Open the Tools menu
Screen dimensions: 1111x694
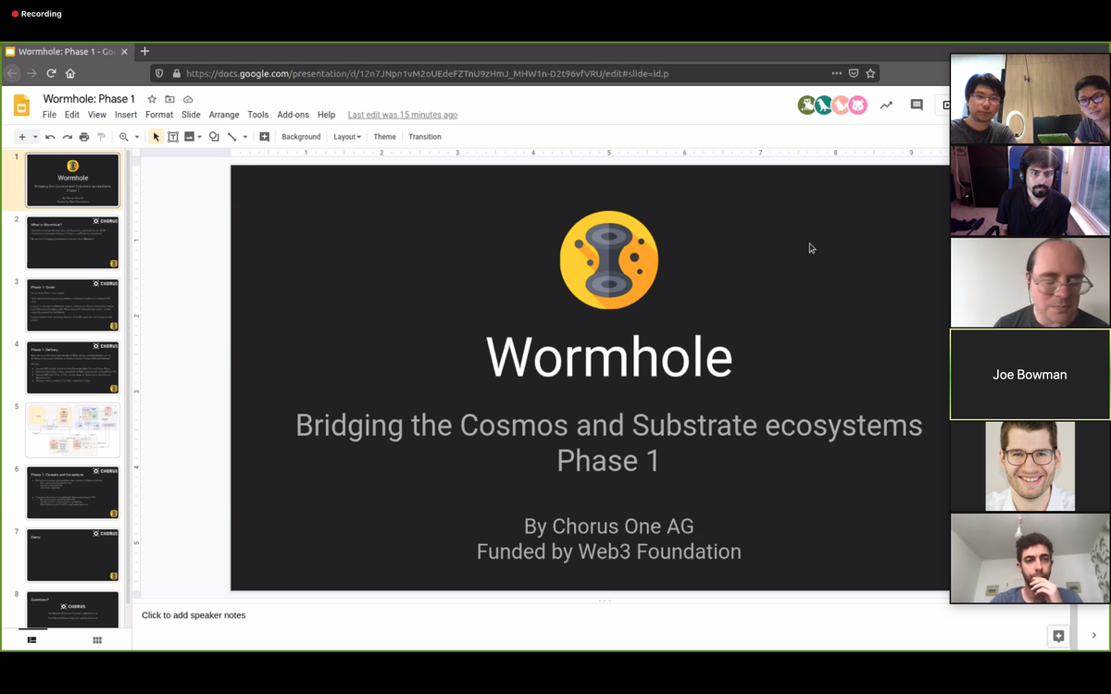click(x=258, y=115)
